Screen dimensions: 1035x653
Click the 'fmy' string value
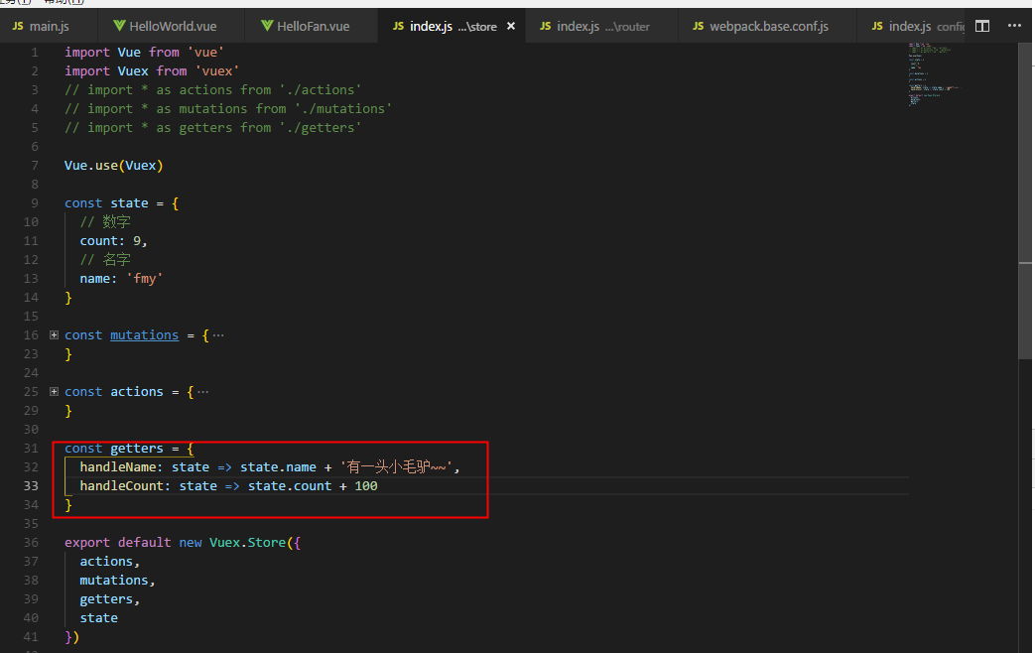(x=145, y=279)
